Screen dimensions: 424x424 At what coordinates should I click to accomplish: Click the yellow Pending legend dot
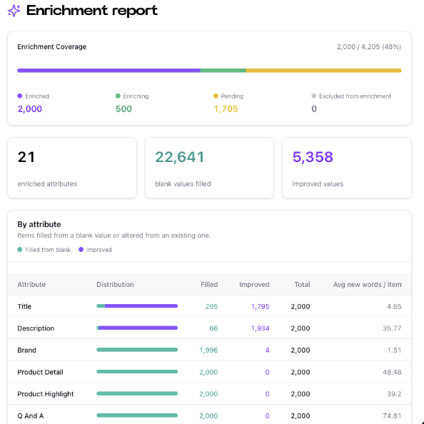[216, 96]
